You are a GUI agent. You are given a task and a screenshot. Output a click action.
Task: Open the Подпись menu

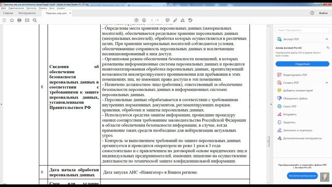coord(43,8)
